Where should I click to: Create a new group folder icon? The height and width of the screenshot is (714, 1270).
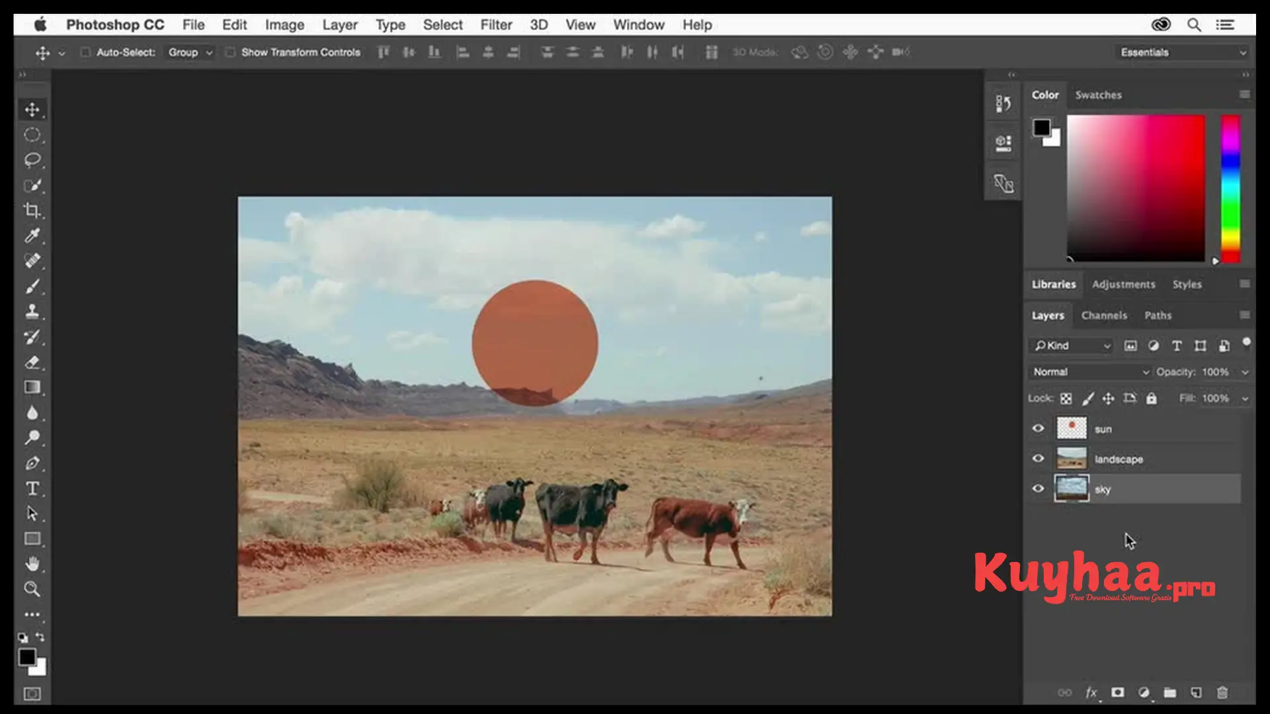point(1170,692)
